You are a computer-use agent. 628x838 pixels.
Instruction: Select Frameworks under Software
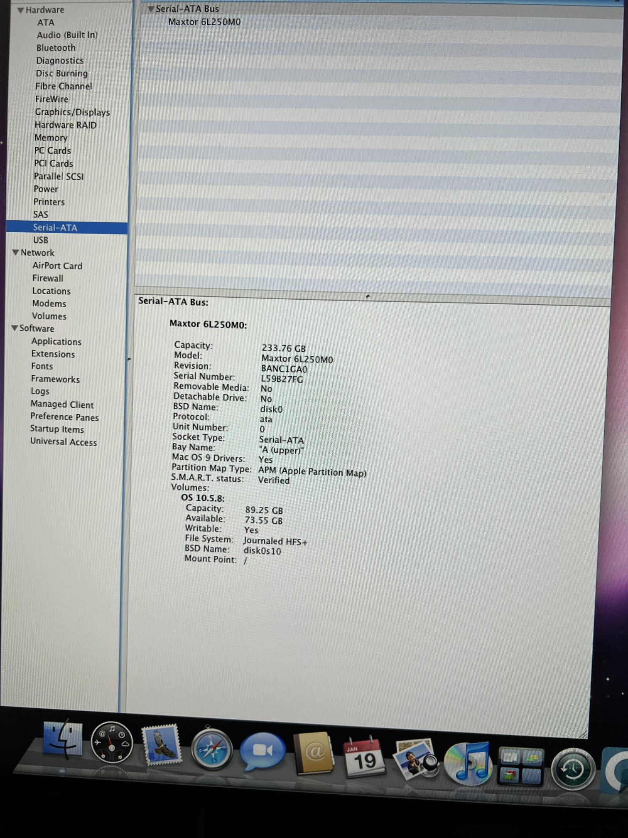click(x=55, y=379)
